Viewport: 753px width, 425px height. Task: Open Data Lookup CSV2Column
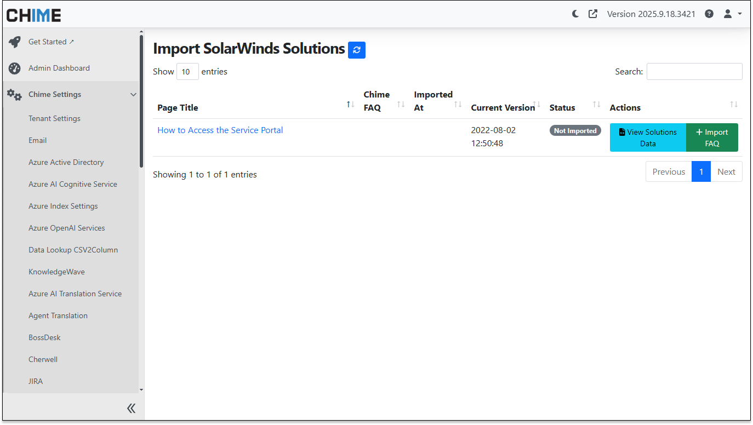pyautogui.click(x=73, y=250)
